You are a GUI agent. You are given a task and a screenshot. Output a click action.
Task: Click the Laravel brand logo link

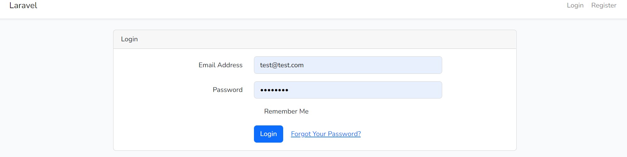click(x=23, y=6)
